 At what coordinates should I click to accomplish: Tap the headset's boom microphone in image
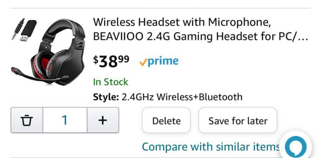39,76
